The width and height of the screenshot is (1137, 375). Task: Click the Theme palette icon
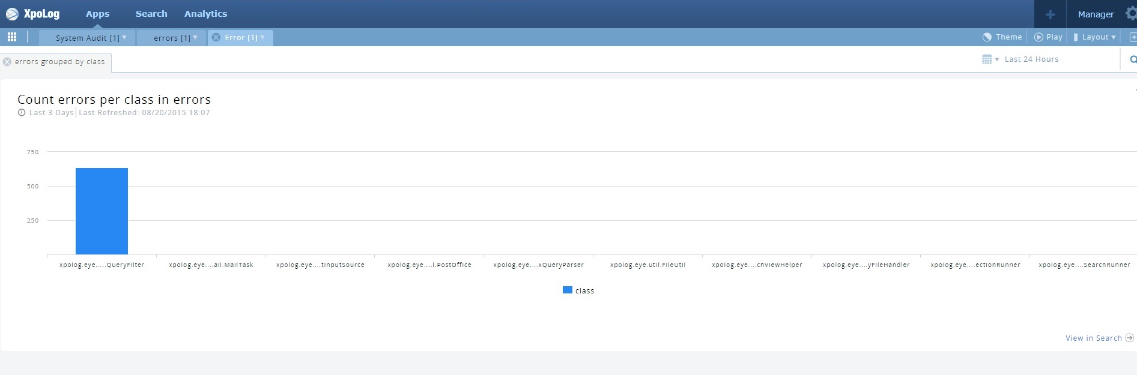[x=987, y=37]
